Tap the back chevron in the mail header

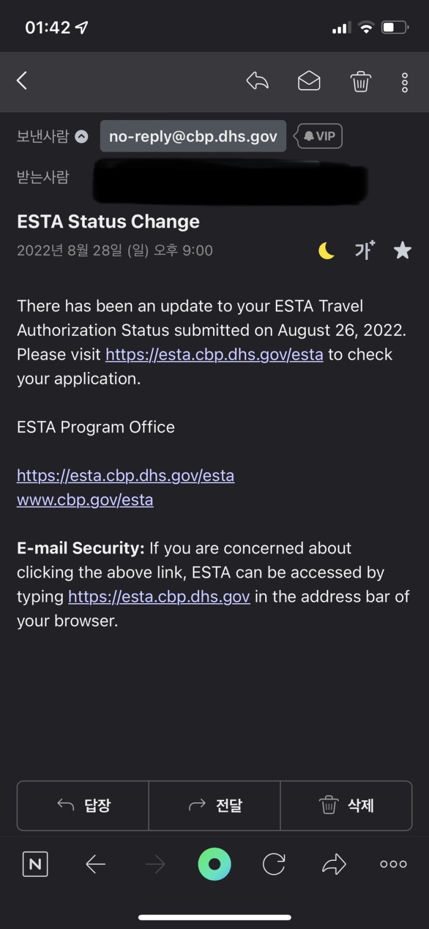point(22,81)
